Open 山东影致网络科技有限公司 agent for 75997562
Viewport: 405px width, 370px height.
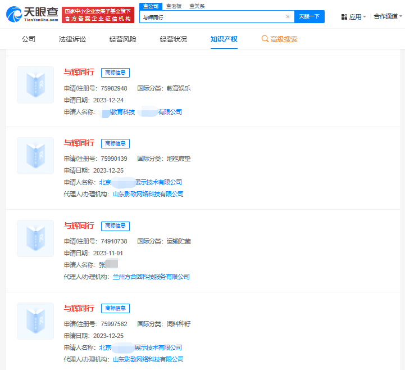[148, 359]
